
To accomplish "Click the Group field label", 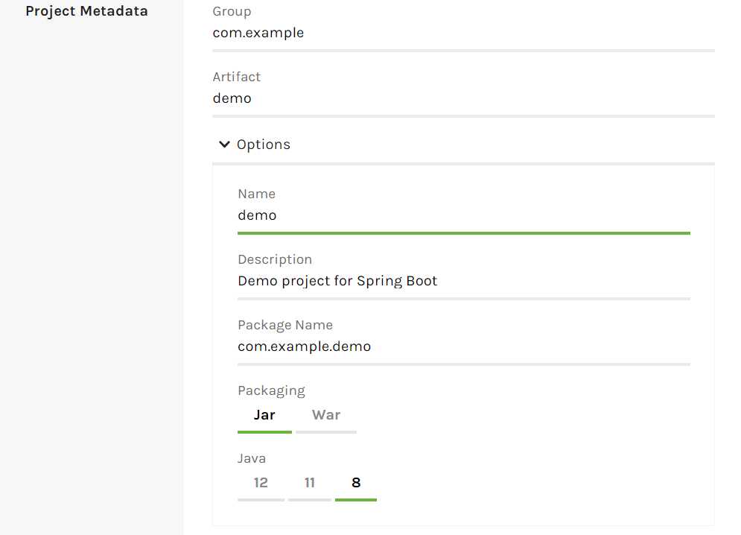I will coord(232,11).
